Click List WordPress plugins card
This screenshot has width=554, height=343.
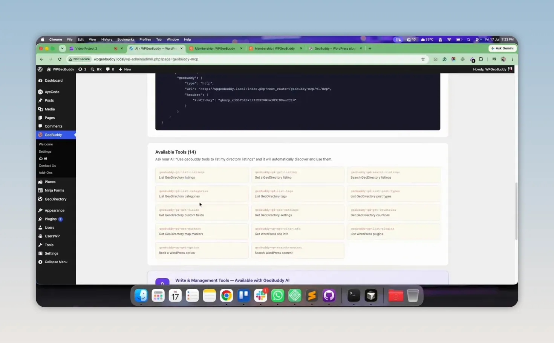coord(393,231)
